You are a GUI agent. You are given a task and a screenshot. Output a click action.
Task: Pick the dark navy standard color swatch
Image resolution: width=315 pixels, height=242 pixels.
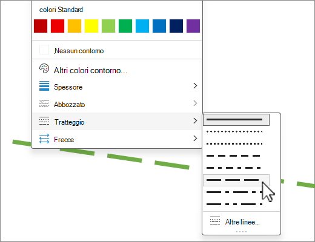click(x=176, y=26)
